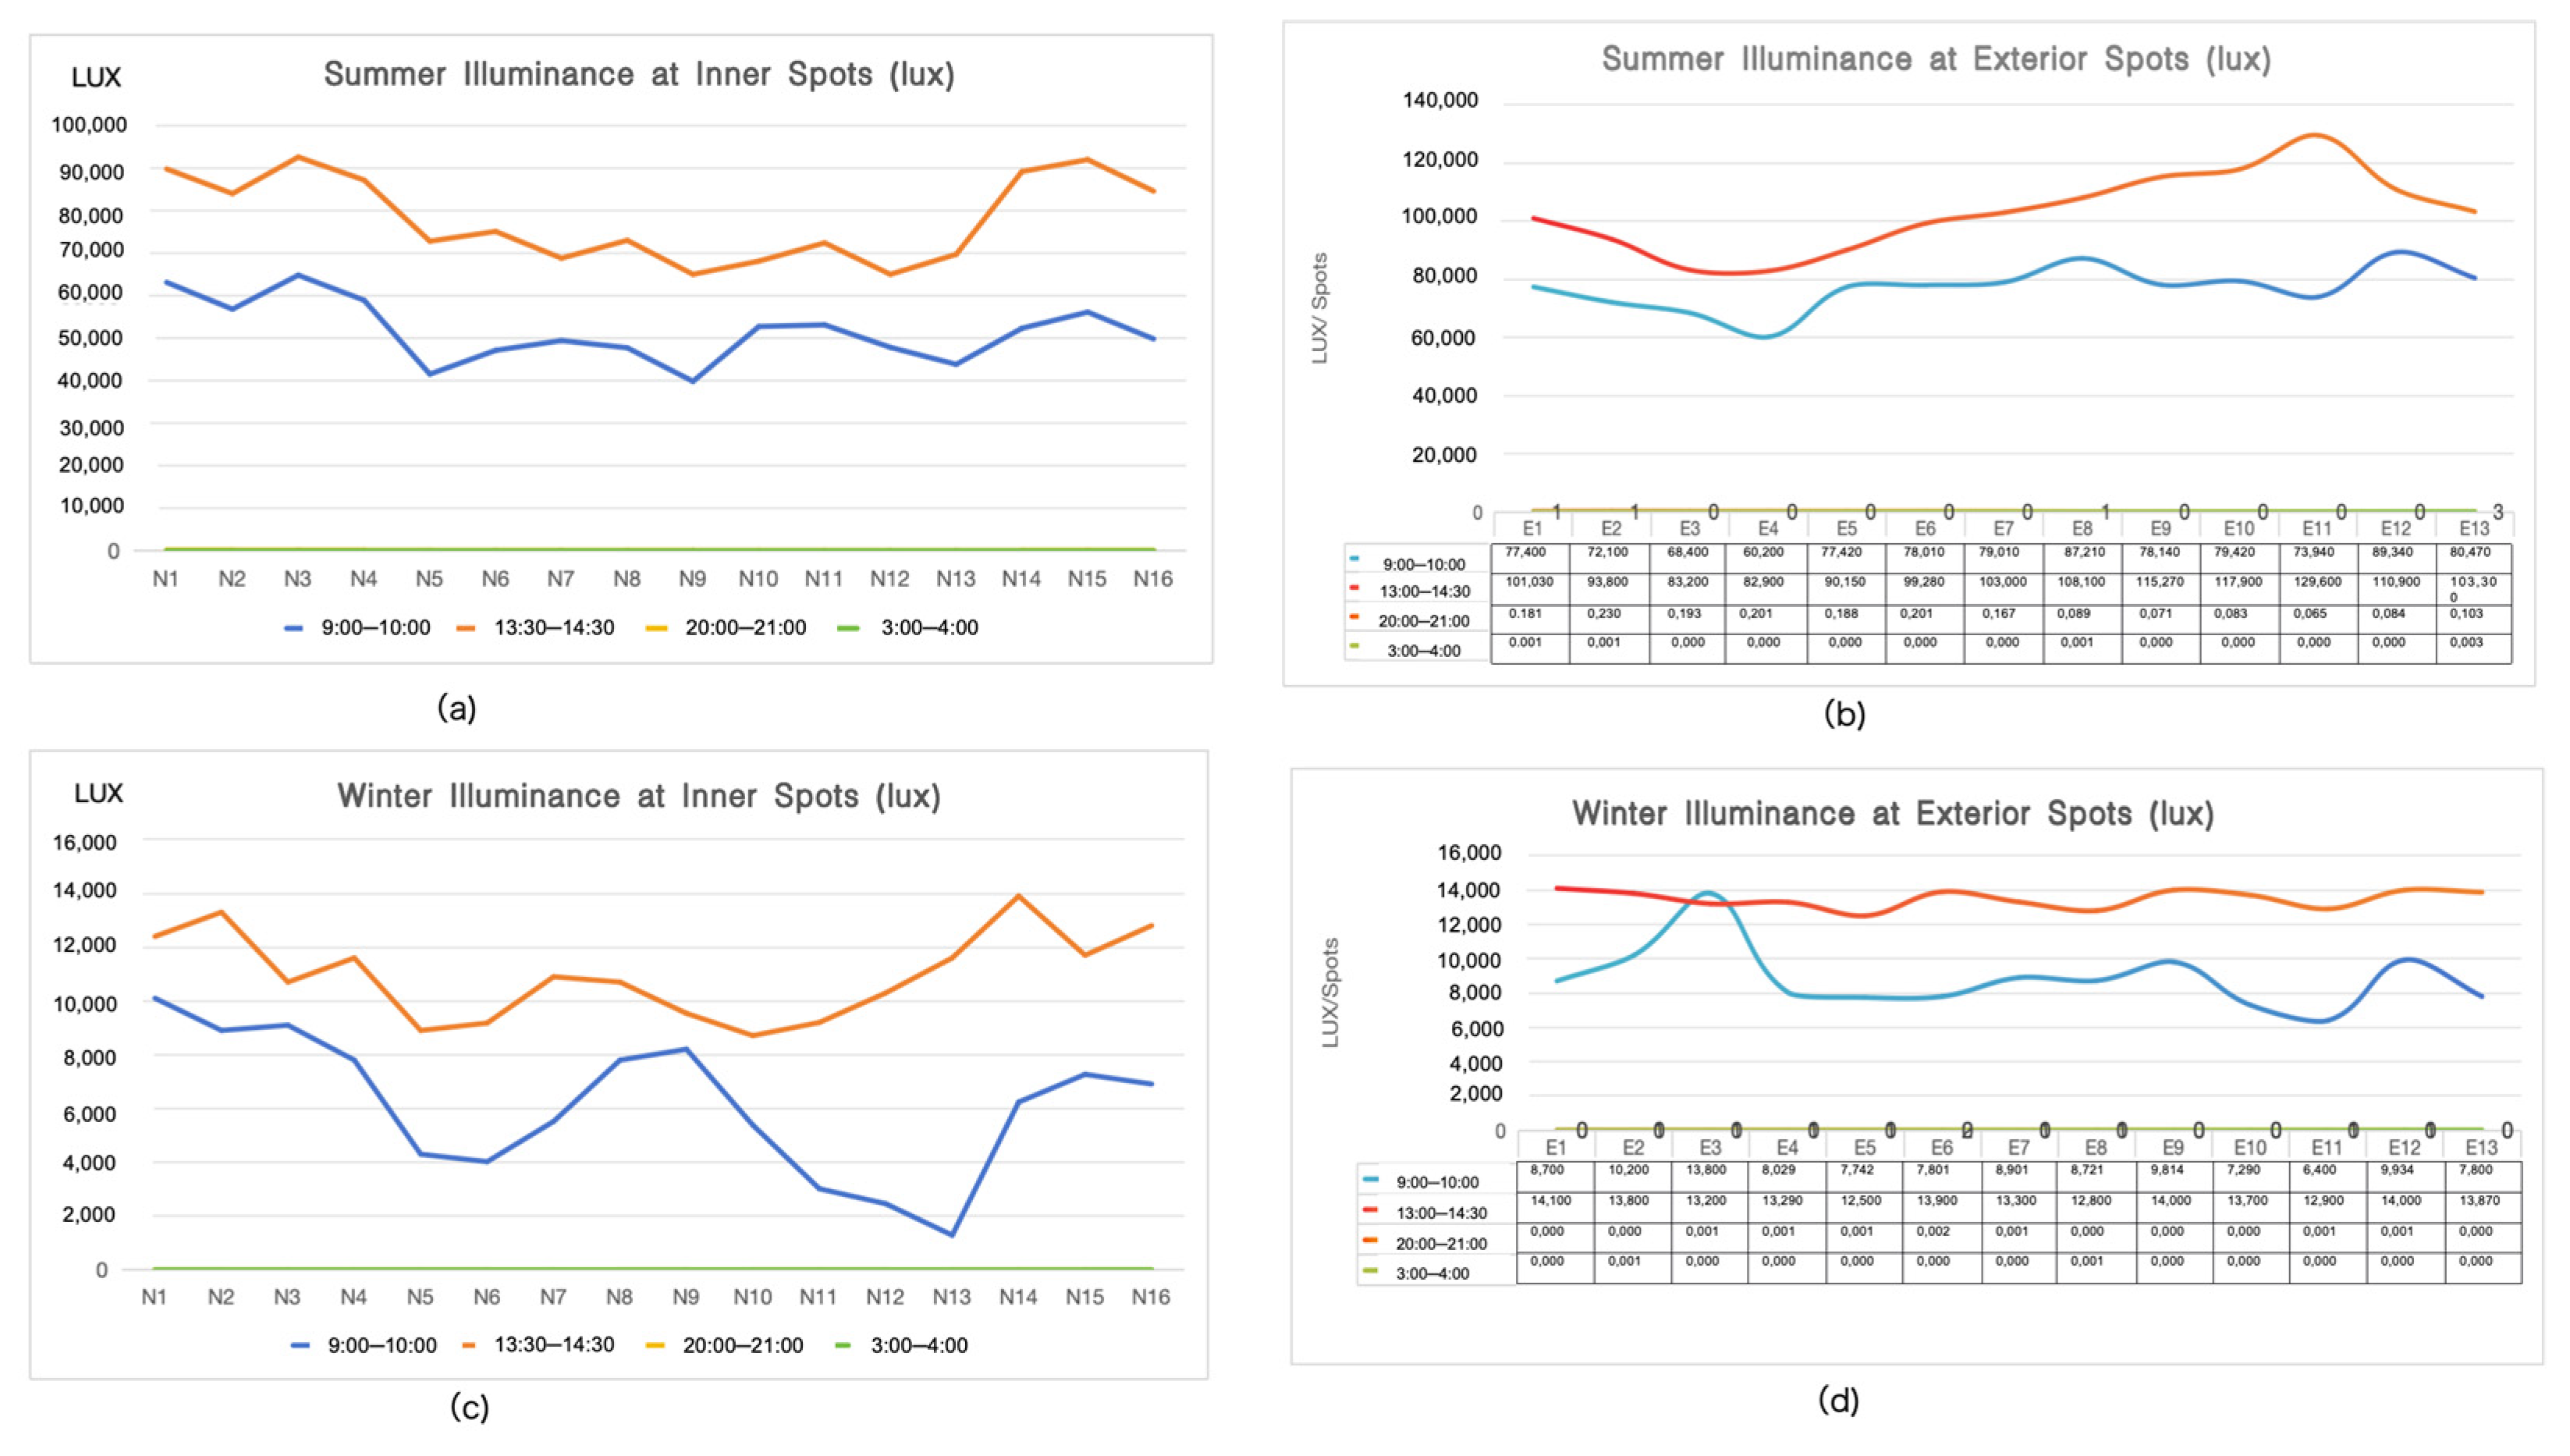The image size is (2570, 1456).
Task: Click the (d) subfigure caption
Action: coord(1837,1400)
